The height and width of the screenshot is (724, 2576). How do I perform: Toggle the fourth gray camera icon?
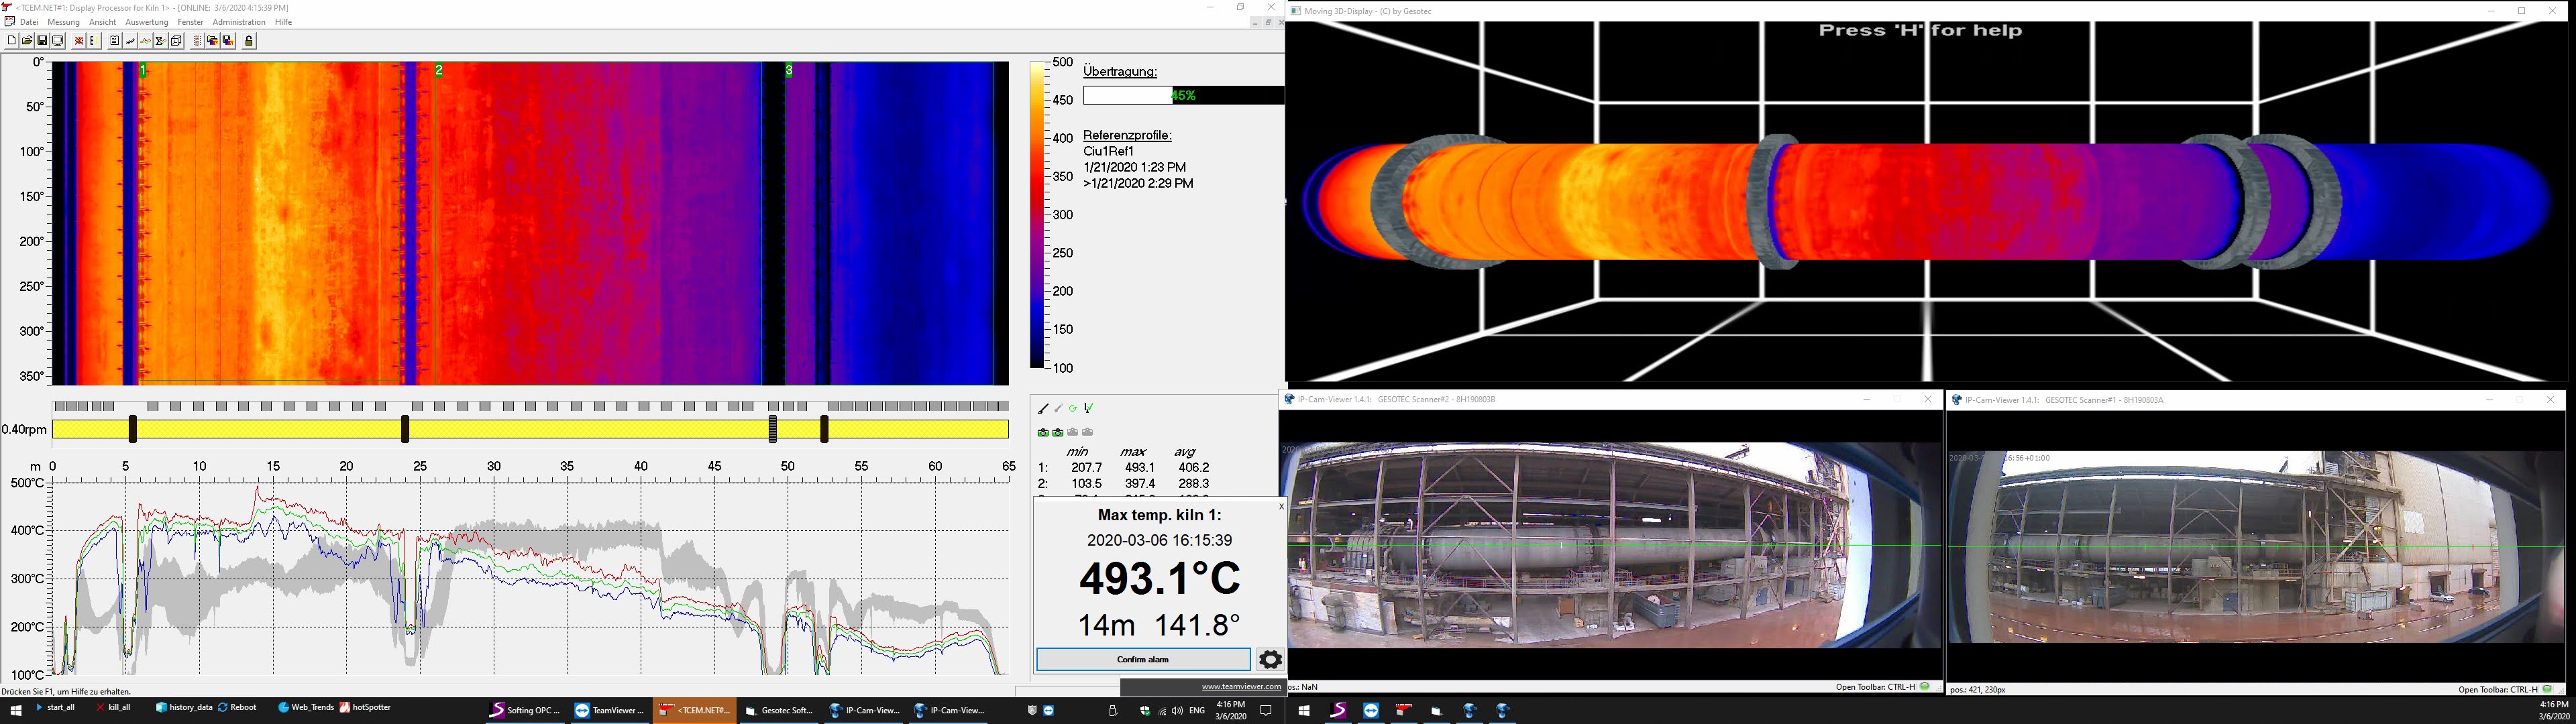point(1088,432)
